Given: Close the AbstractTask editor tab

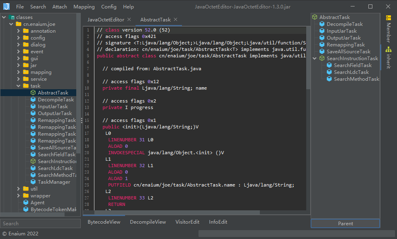Looking at the screenshot, I should [x=175, y=19].
